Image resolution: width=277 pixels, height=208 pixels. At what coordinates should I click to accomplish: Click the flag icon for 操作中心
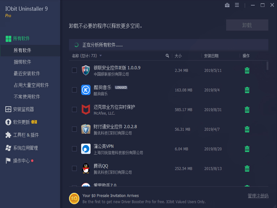coord(8,161)
